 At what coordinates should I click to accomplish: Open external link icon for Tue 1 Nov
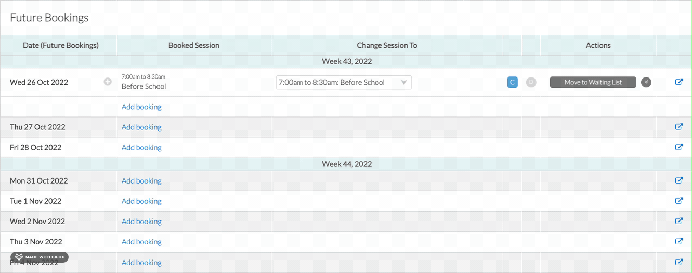coord(678,201)
